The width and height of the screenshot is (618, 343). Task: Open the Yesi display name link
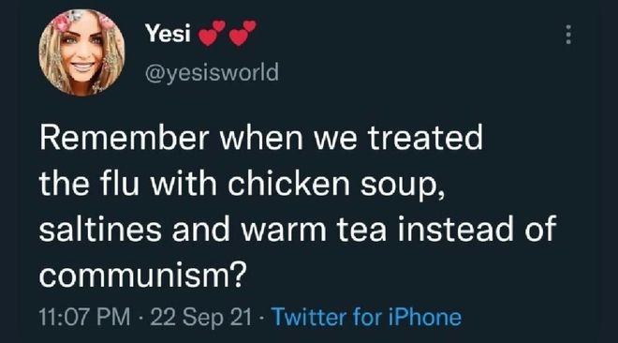point(168,33)
